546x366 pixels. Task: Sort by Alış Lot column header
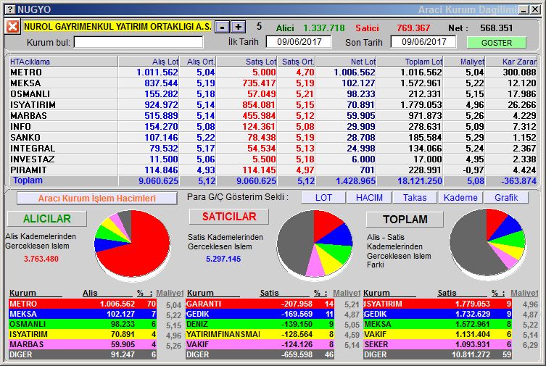(x=149, y=62)
